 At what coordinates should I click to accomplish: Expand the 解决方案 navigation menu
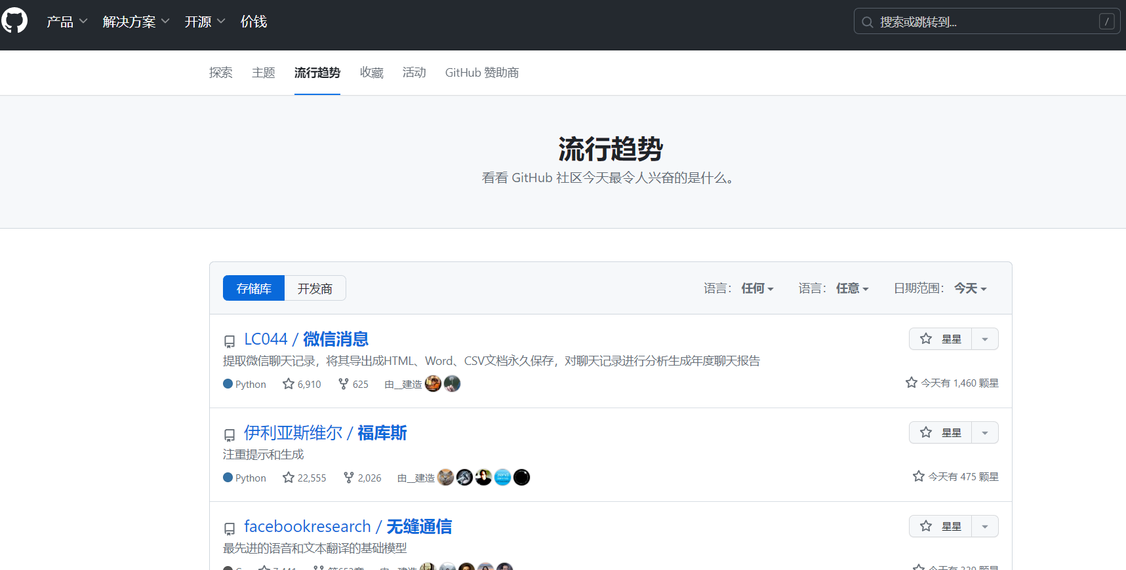point(136,22)
